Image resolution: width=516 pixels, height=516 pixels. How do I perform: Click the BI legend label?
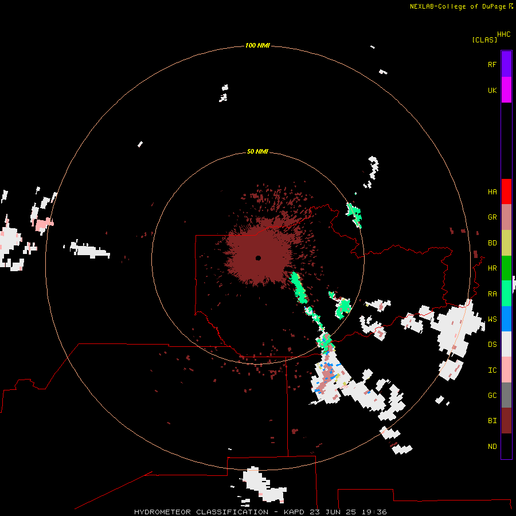pyautogui.click(x=492, y=421)
